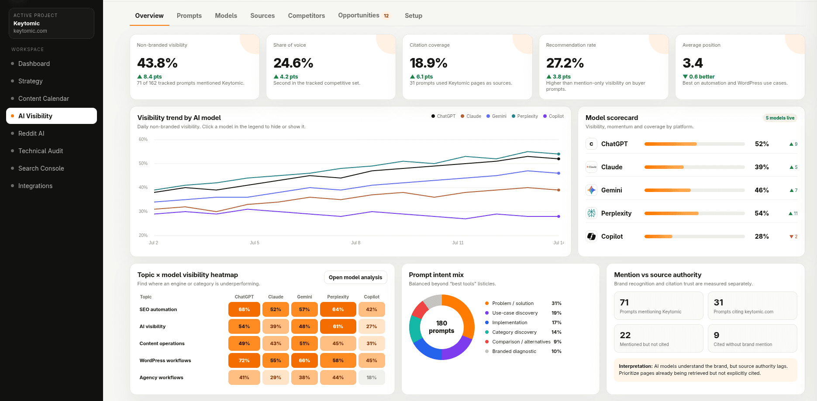Click ChatGPT up 9 change indicator
This screenshot has height=401, width=817.
(793, 144)
